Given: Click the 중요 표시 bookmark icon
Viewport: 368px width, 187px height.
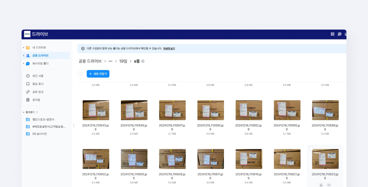Looking at the screenshot, I should (28, 84).
